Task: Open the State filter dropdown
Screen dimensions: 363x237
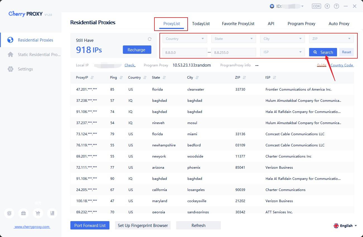Action: point(233,39)
